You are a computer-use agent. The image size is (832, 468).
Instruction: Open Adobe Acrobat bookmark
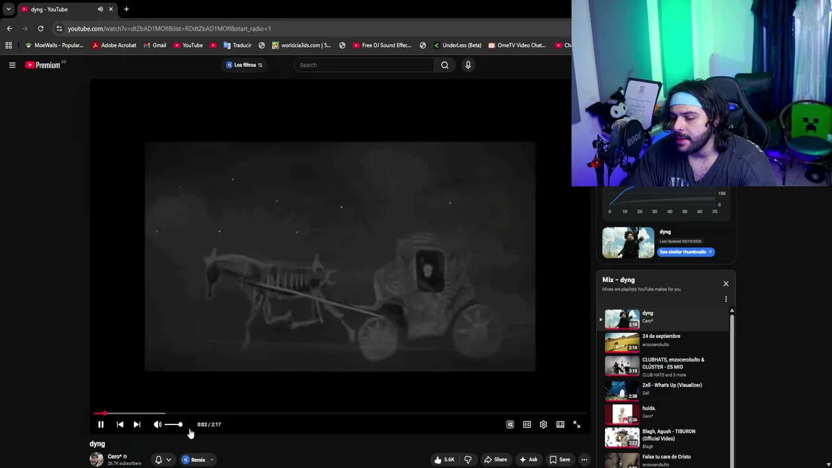[114, 45]
